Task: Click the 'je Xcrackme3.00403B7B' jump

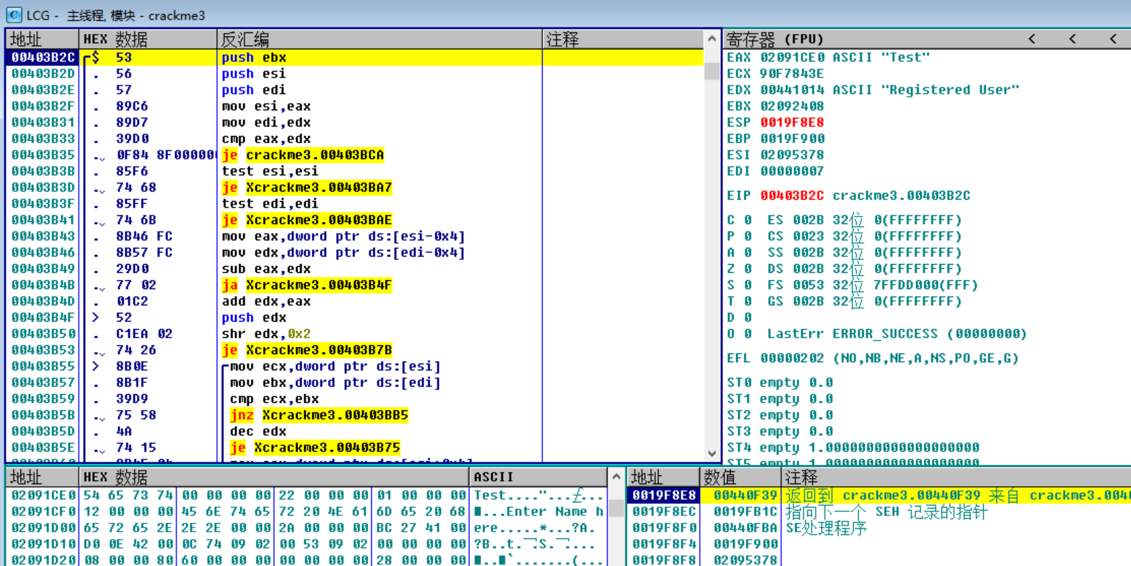Action: click(307, 350)
